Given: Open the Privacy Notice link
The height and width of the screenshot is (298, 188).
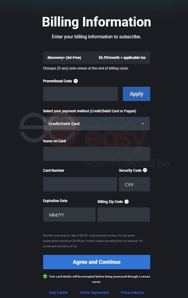Looking at the screenshot, I should [132, 292].
